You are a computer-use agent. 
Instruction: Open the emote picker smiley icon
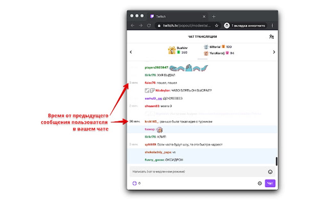point(270,172)
